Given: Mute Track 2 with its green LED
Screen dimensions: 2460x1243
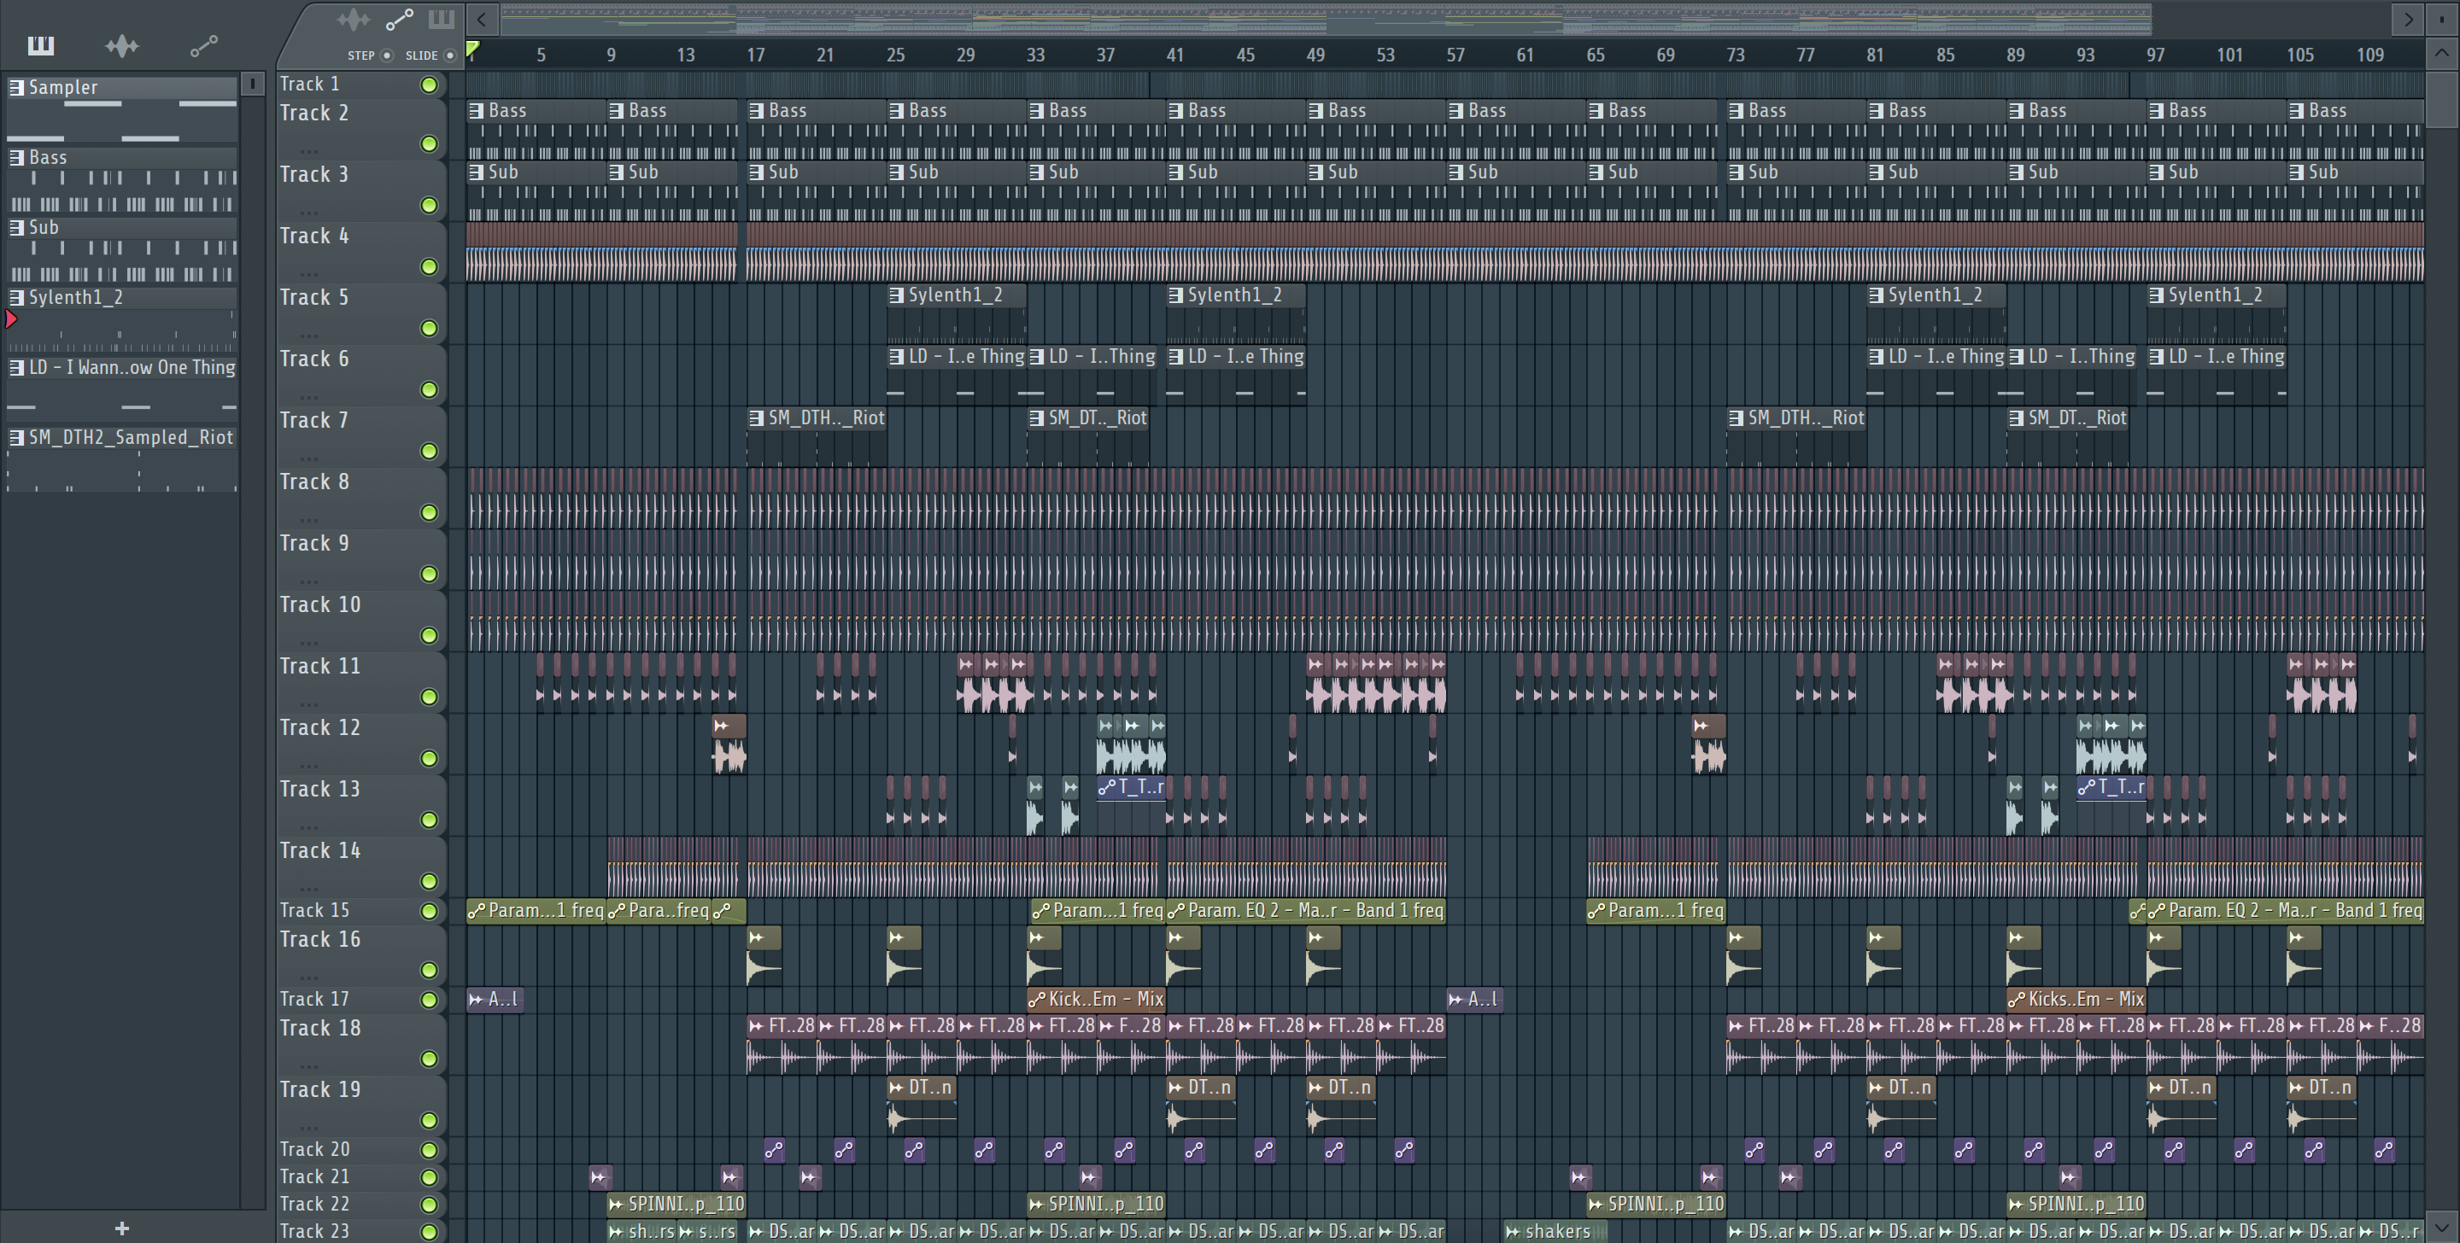Looking at the screenshot, I should (430, 144).
